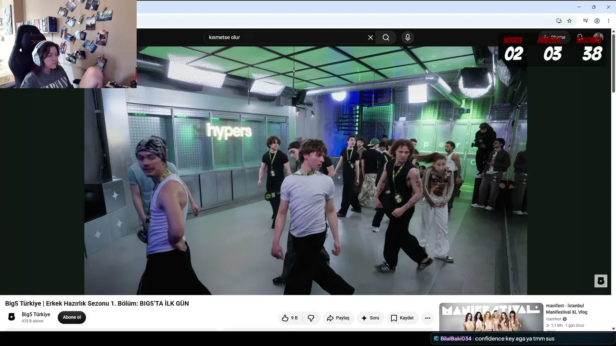Click the Big5 Türkiye channel avatar
This screenshot has width=616, height=346.
pos(12,317)
